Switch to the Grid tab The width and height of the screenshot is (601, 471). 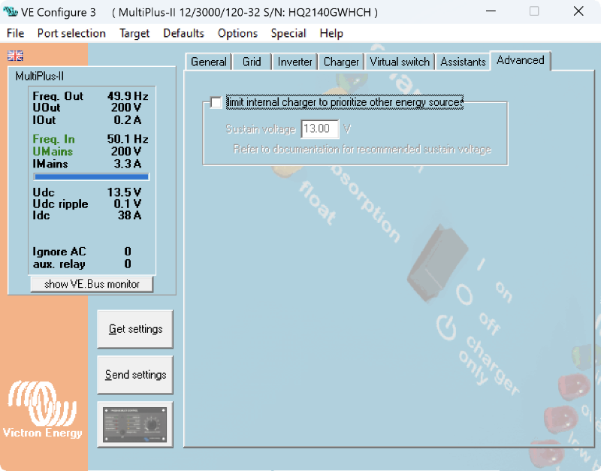click(x=252, y=62)
